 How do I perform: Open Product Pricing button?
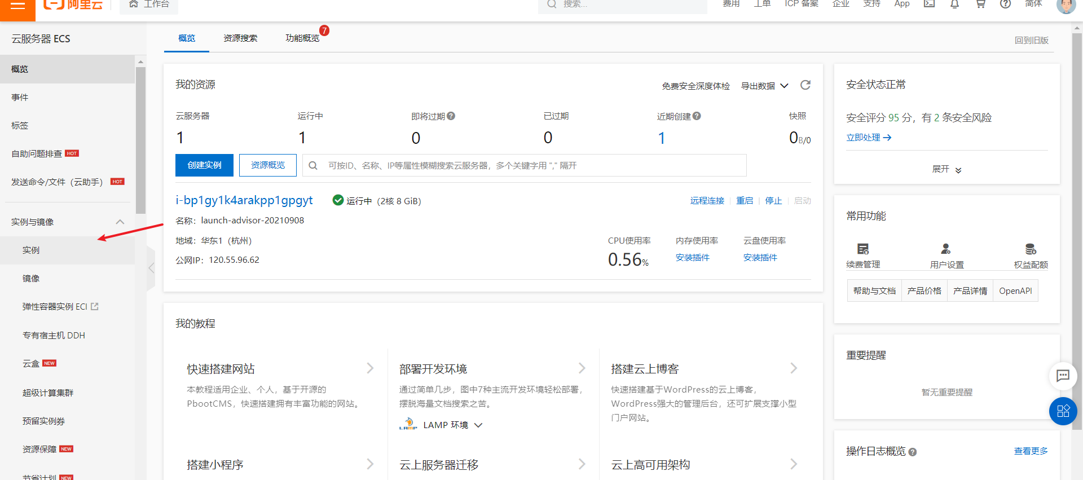pyautogui.click(x=924, y=291)
